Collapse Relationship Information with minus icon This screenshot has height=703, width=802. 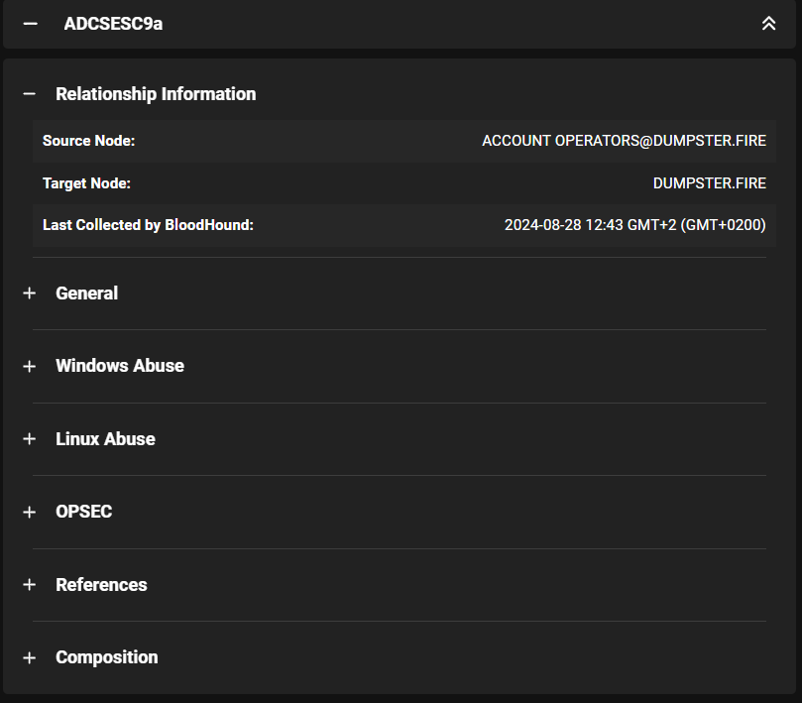point(30,94)
